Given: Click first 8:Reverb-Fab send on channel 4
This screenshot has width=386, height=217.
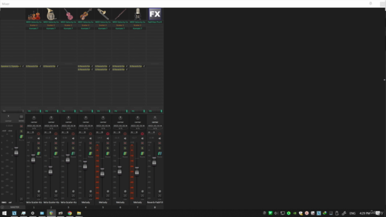Looking at the screenshot, I should tap(84, 66).
